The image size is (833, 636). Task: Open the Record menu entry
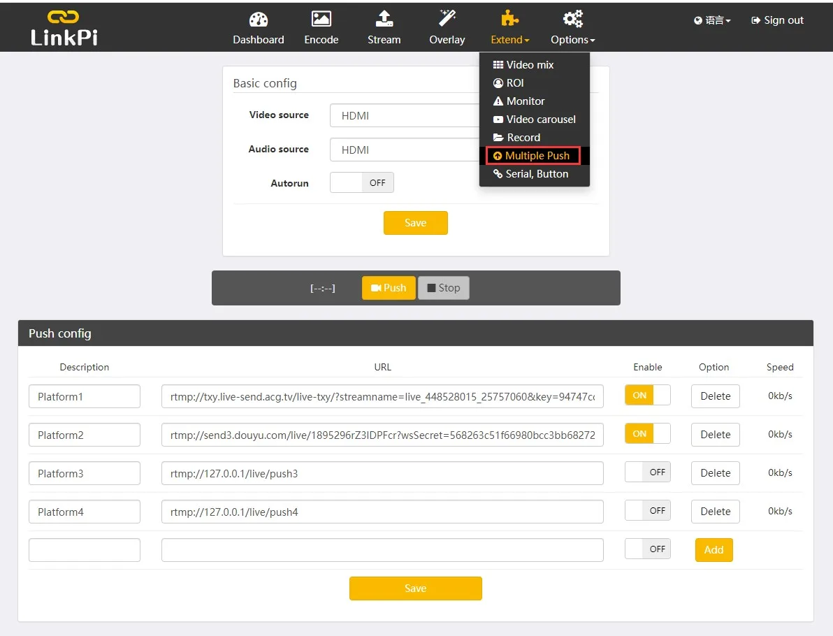535,138
